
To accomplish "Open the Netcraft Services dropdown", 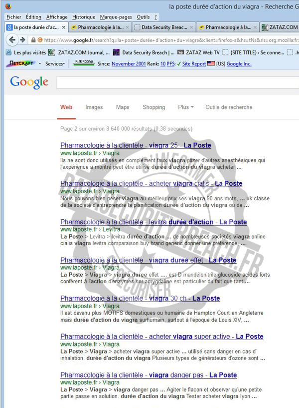I will coord(55,64).
